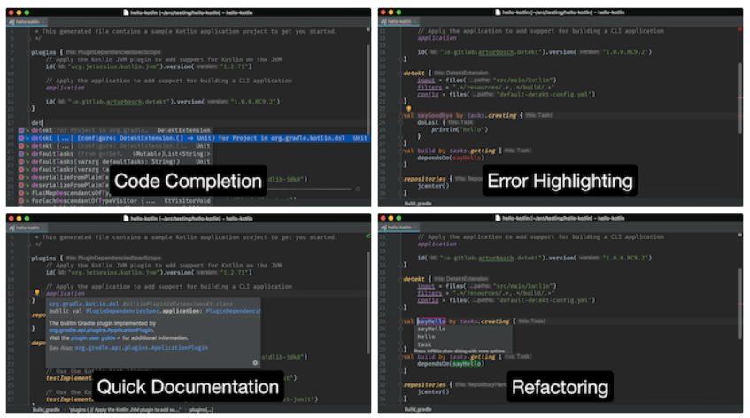Screen dimensions: 750x418
Task: Click title document icon in Error Highlighting window
Action: point(498,12)
